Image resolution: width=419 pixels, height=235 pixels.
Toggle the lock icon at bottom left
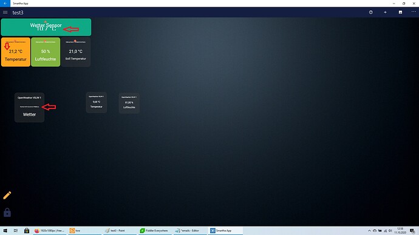point(7,213)
